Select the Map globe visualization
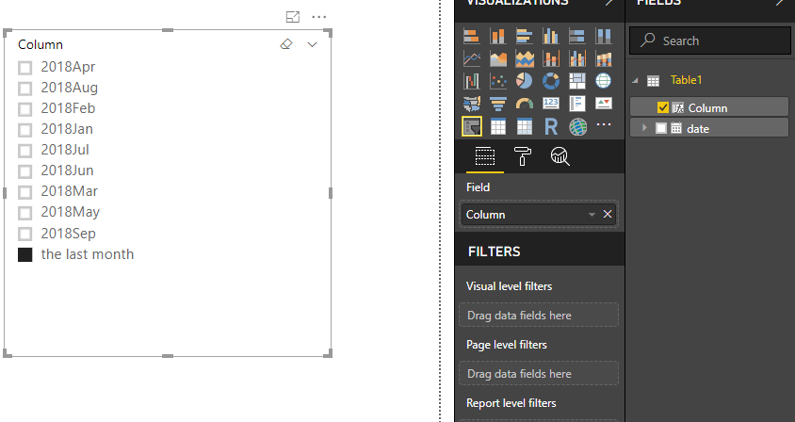The width and height of the screenshot is (795, 422). 604,81
